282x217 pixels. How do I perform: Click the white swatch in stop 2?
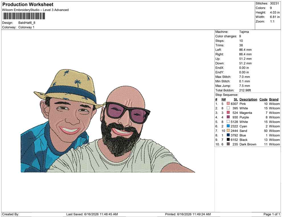[x=228, y=108]
